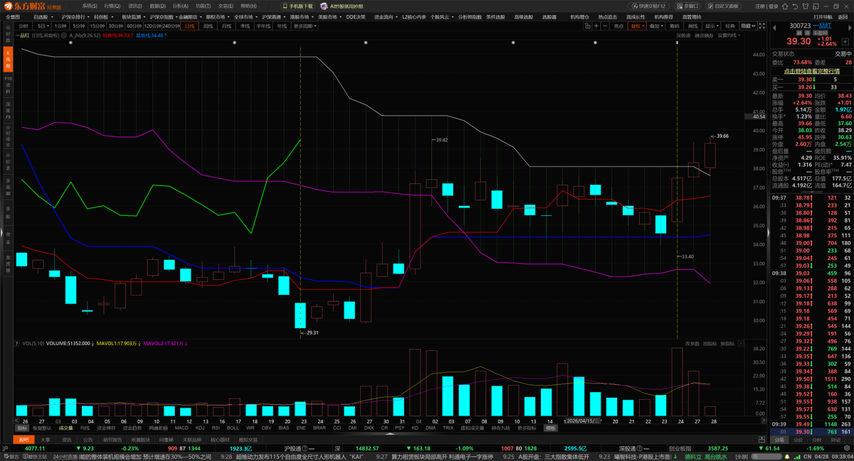This screenshot has width=854, height=461.
Task: Open the 行情(Q) menu
Action: (113, 6)
